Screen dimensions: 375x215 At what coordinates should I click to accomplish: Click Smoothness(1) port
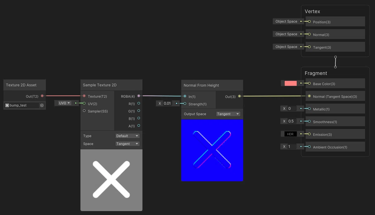tap(309, 122)
